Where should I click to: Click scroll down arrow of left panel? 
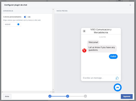coord(53,90)
